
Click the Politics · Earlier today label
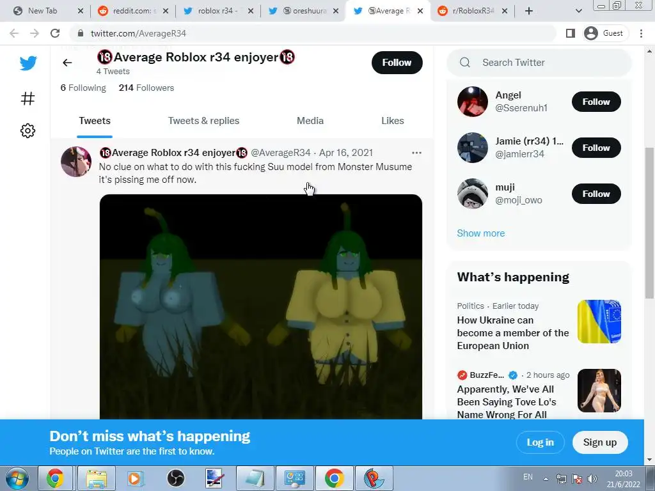(498, 306)
